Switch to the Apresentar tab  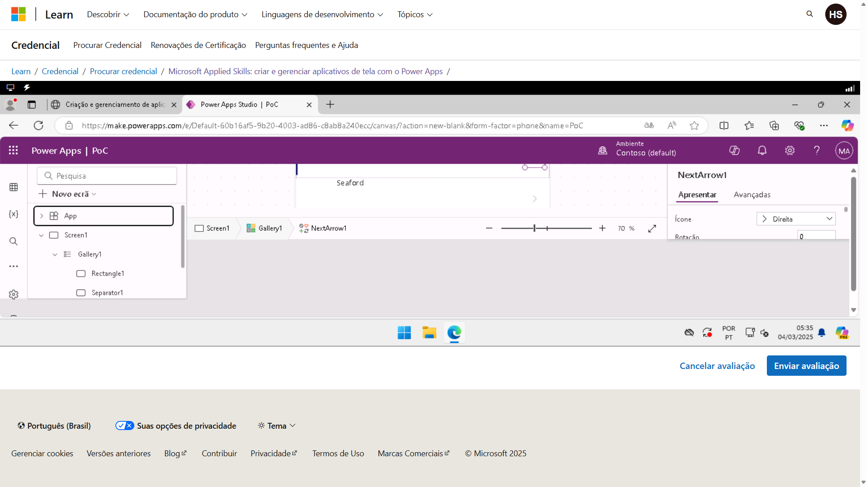697,195
